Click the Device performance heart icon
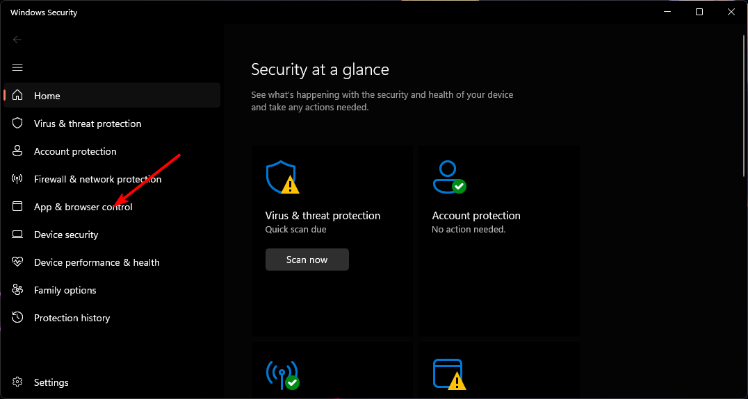Image resolution: width=748 pixels, height=399 pixels. pos(17,262)
